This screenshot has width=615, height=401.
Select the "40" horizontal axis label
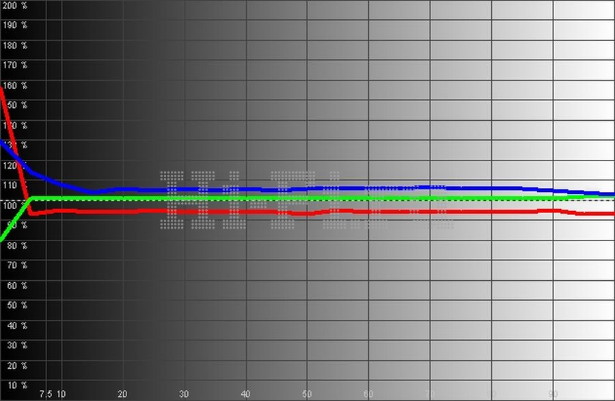coord(245,394)
